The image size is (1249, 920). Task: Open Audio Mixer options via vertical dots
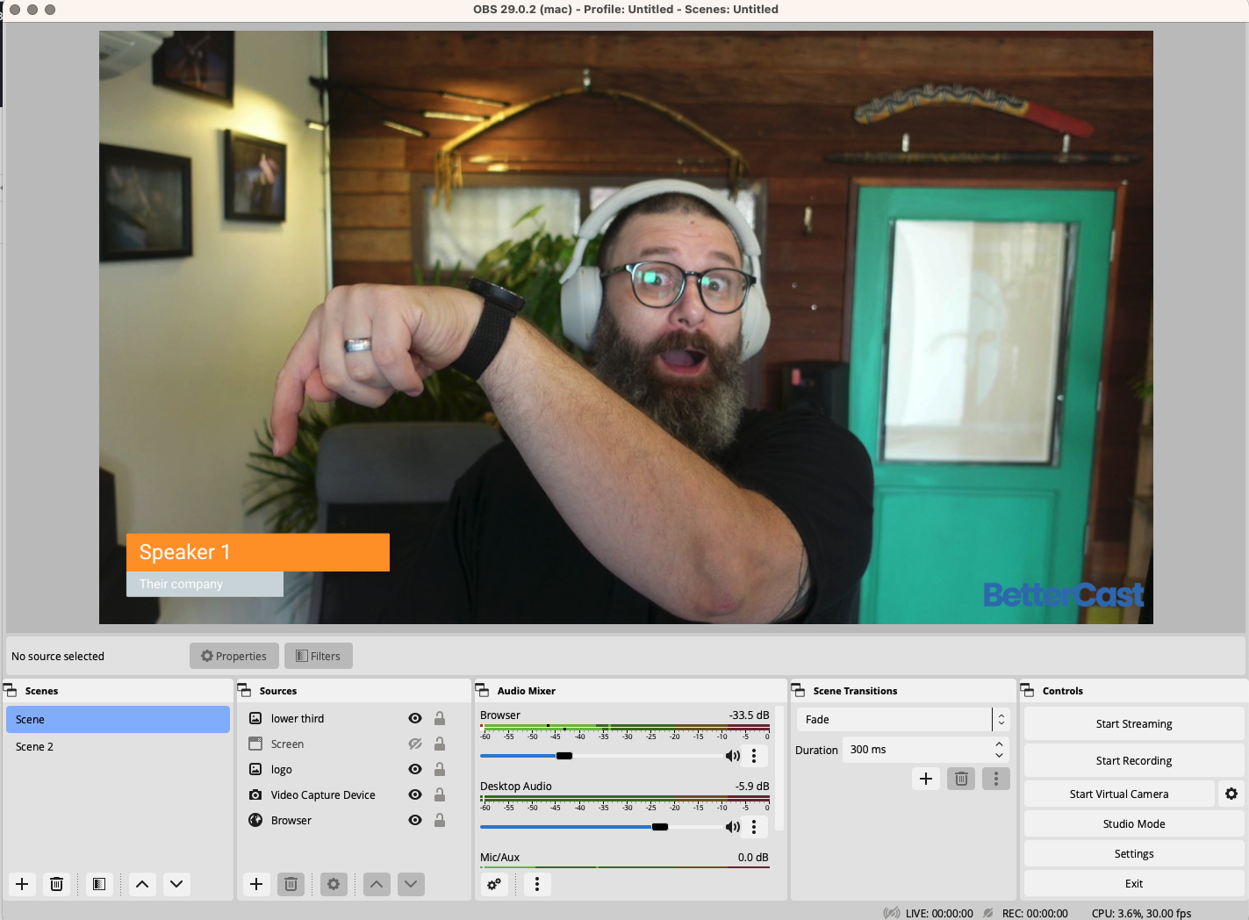tap(537, 884)
